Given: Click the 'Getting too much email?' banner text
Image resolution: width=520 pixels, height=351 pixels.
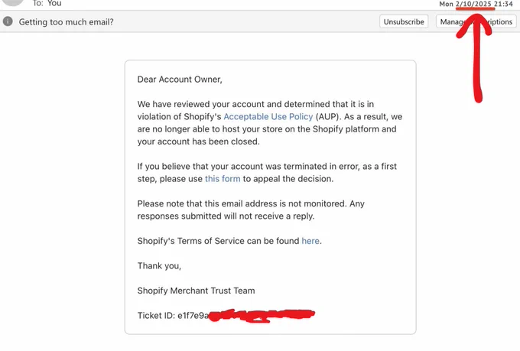Looking at the screenshot, I should 66,22.
